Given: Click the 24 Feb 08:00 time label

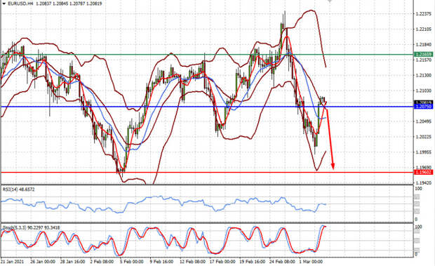Looking at the screenshot, I should click(282, 261).
